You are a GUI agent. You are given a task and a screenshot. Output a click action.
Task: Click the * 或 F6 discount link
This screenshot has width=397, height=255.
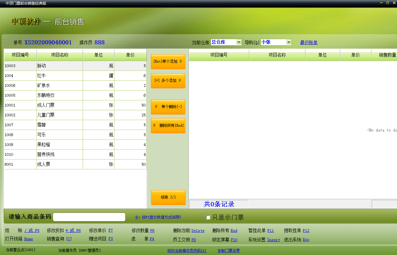pyautogui.click(x=73, y=230)
